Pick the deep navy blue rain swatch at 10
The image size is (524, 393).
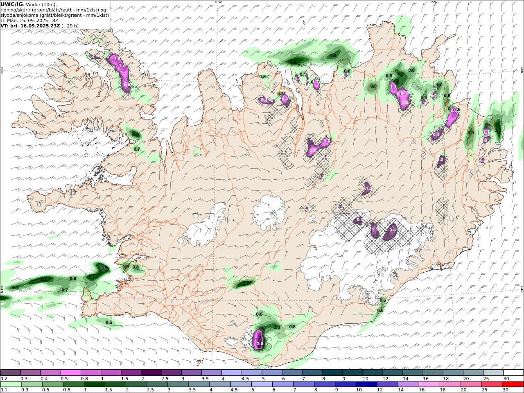coord(366,384)
